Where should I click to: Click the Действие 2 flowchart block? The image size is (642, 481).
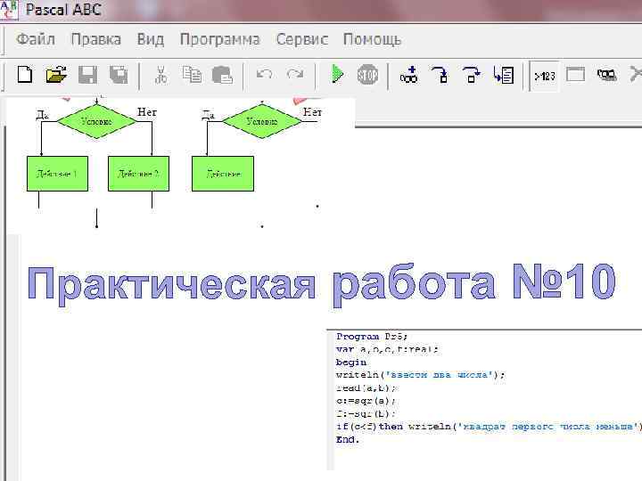point(138,174)
